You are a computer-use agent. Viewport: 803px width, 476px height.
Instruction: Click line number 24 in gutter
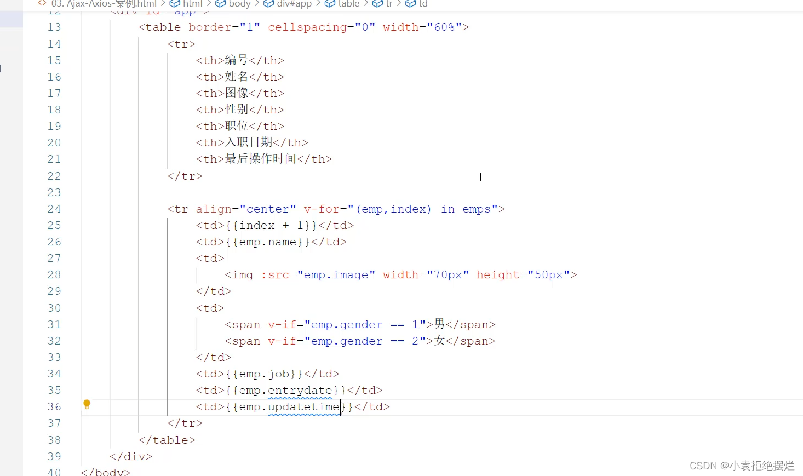54,209
